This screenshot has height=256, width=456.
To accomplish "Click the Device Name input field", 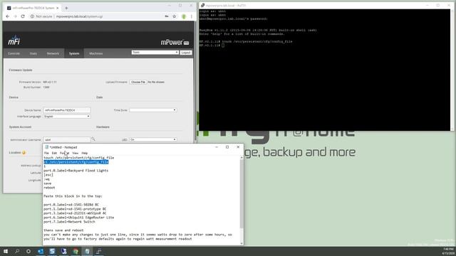I will (67, 110).
